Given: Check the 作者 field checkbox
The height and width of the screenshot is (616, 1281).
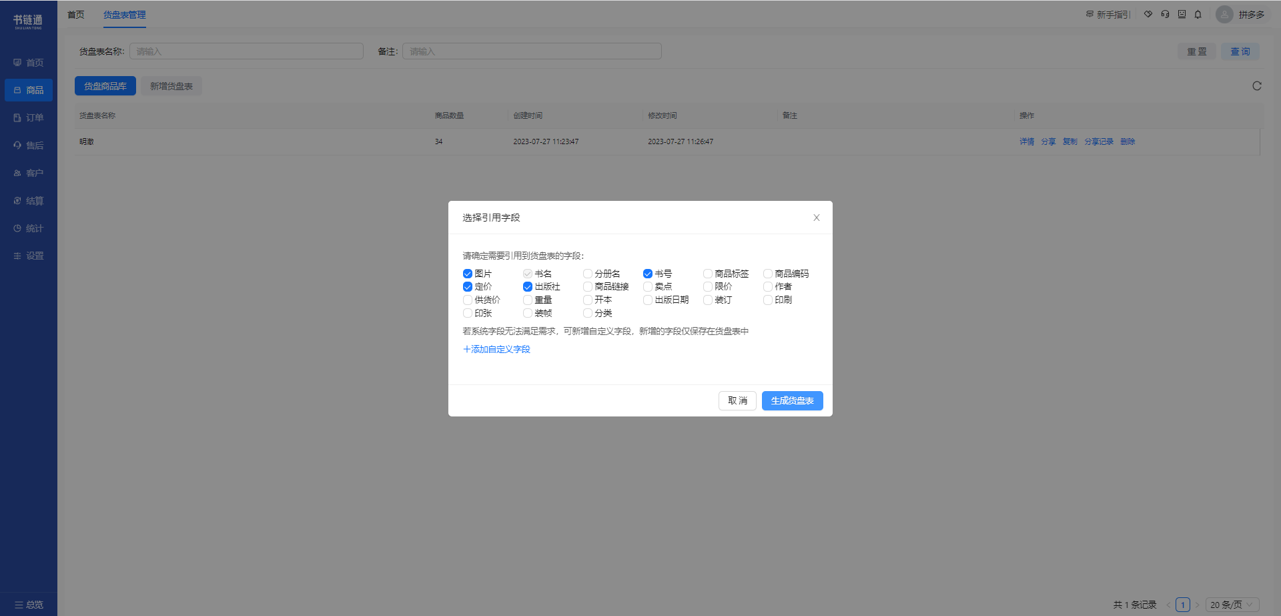Looking at the screenshot, I should [767, 287].
